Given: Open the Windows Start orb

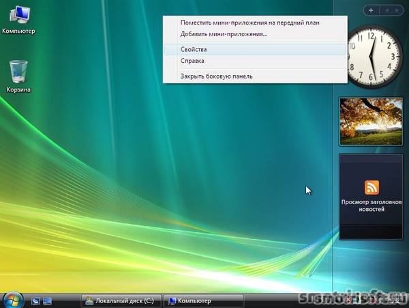Looking at the screenshot, I should [x=13, y=300].
